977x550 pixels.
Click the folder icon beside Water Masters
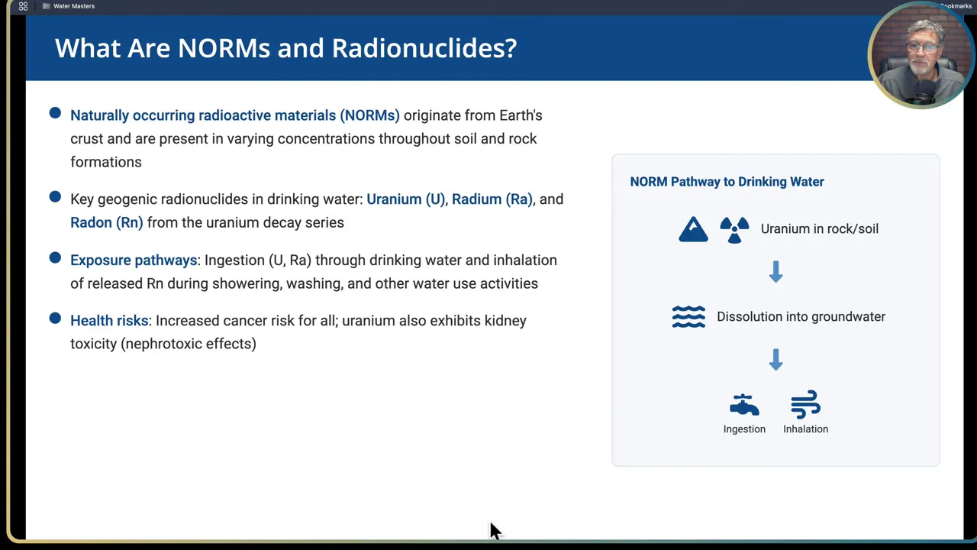coord(46,6)
